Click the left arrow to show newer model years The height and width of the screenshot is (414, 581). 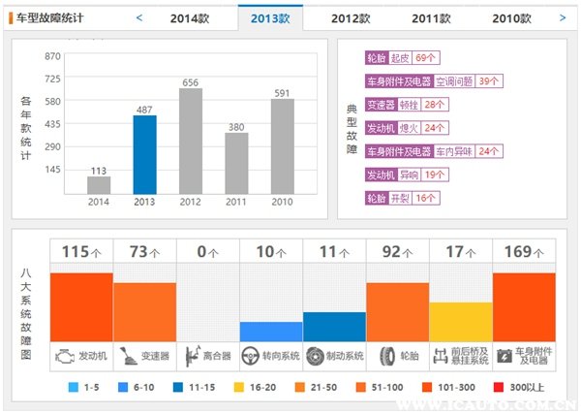click(138, 17)
